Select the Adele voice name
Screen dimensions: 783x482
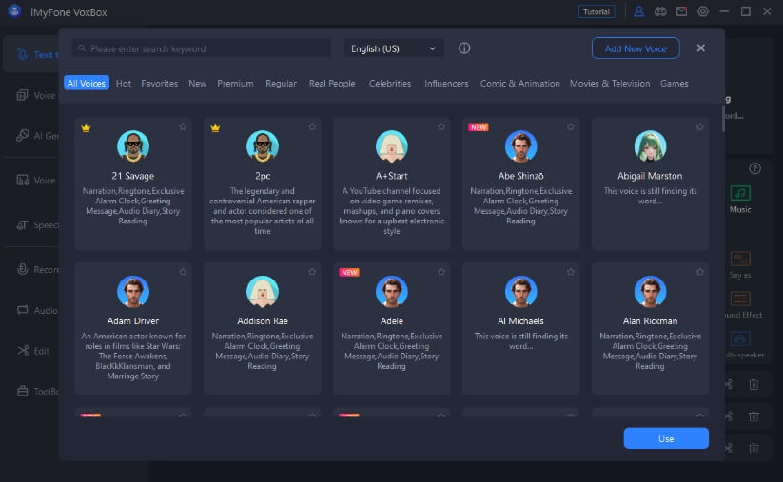click(392, 320)
